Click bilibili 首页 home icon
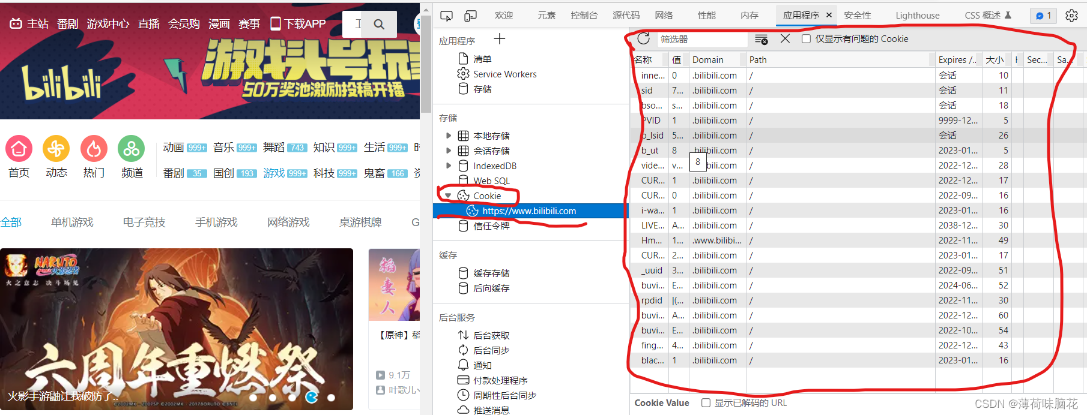The image size is (1087, 415). click(19, 149)
